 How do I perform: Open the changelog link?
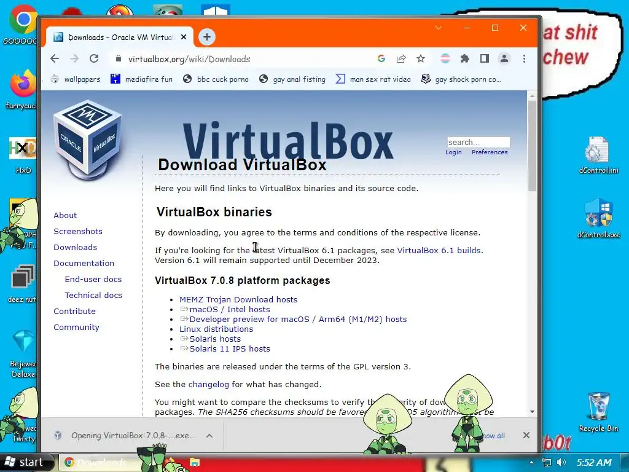click(209, 385)
